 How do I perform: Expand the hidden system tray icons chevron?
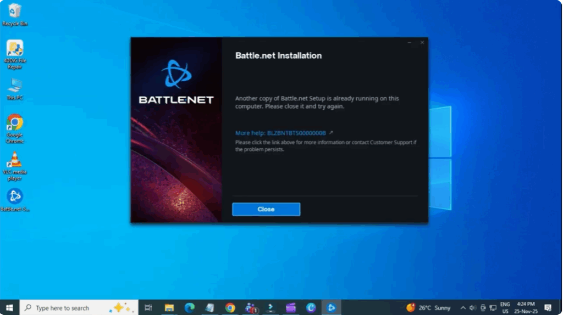462,308
